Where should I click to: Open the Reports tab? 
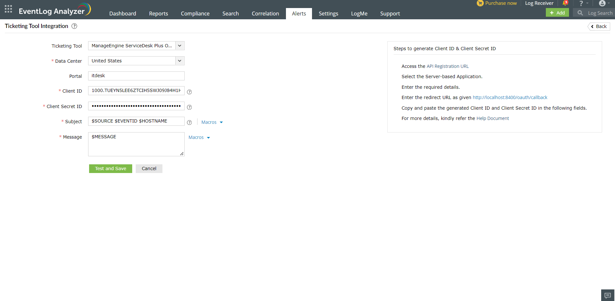[x=159, y=14]
